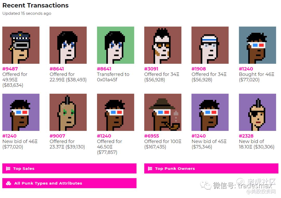The width and height of the screenshot is (281, 198).
Task: Open punk #9487 with police cap thumbnail
Action: click(x=21, y=45)
